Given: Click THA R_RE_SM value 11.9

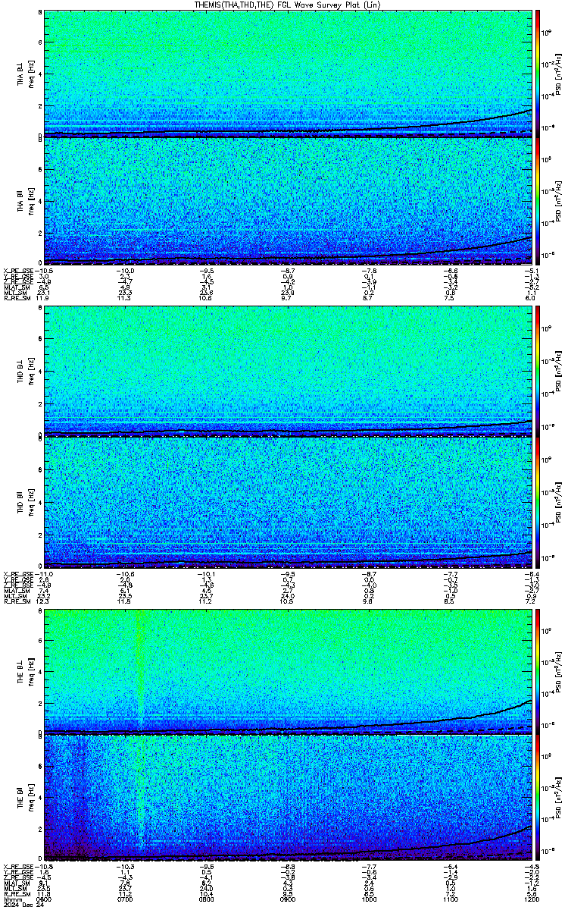Looking at the screenshot, I should 44,298.
